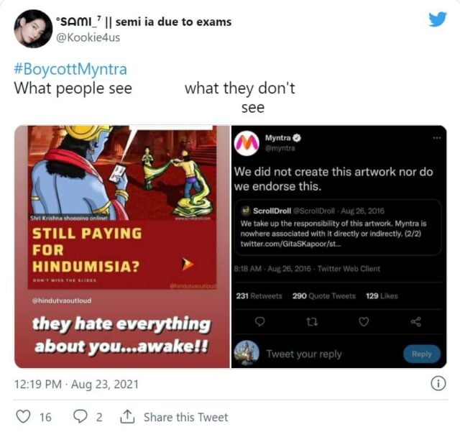Click the Myntra logo avatar
The width and height of the screenshot is (460, 432).
(x=247, y=143)
